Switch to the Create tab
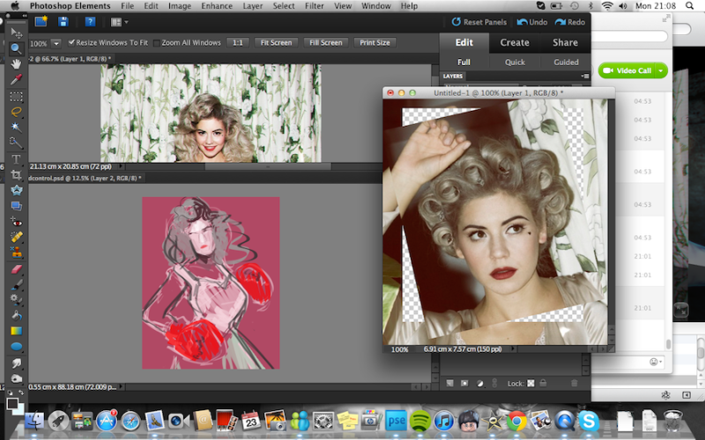The image size is (705, 440). [515, 42]
